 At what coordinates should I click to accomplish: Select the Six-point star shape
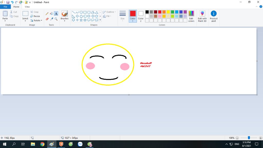click(85, 20)
